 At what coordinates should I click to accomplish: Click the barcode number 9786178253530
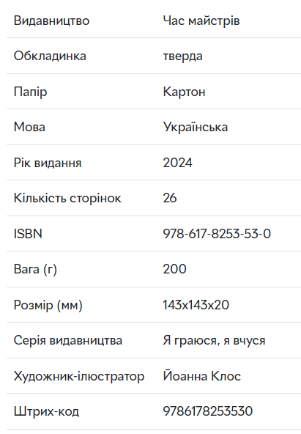[207, 411]
